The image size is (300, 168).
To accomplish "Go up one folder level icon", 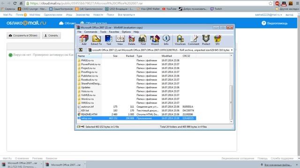I will tap(81, 50).
